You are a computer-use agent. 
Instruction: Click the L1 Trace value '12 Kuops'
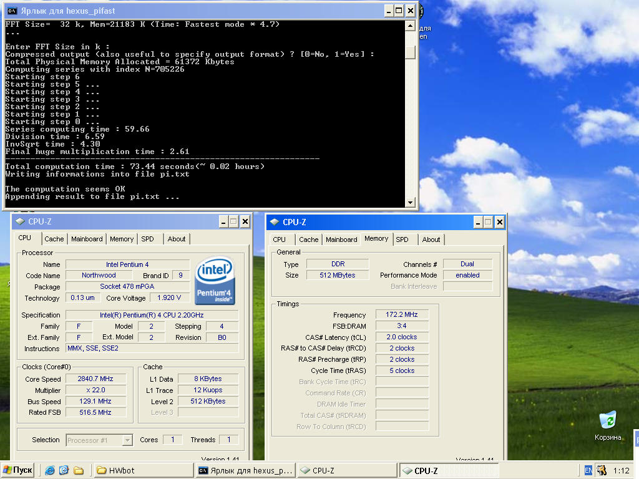(x=208, y=390)
